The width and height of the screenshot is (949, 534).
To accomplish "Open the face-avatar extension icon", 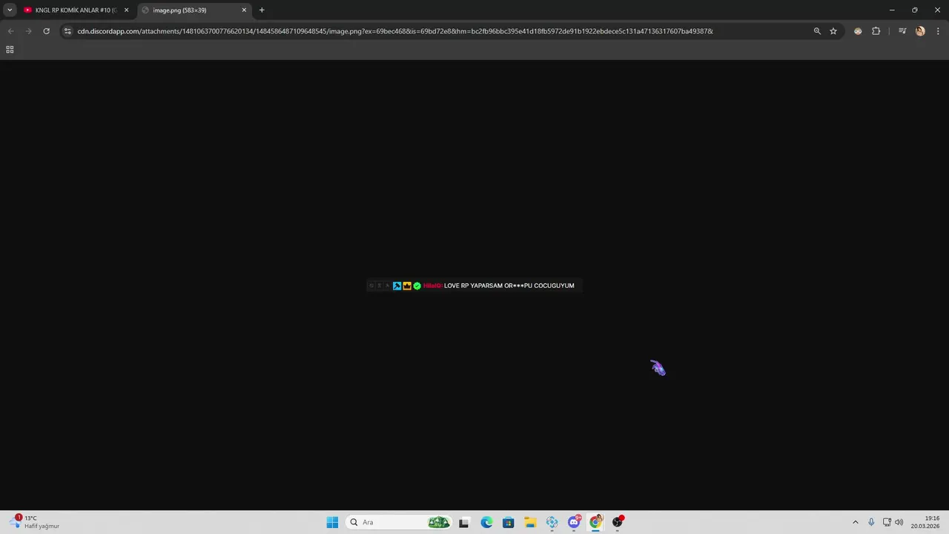I will [x=858, y=31].
